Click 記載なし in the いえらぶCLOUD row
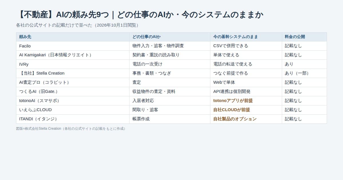This screenshot has height=180, width=343. pos(304,110)
